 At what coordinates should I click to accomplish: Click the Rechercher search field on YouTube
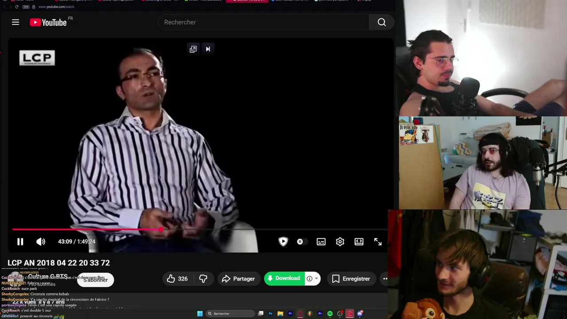click(x=264, y=22)
